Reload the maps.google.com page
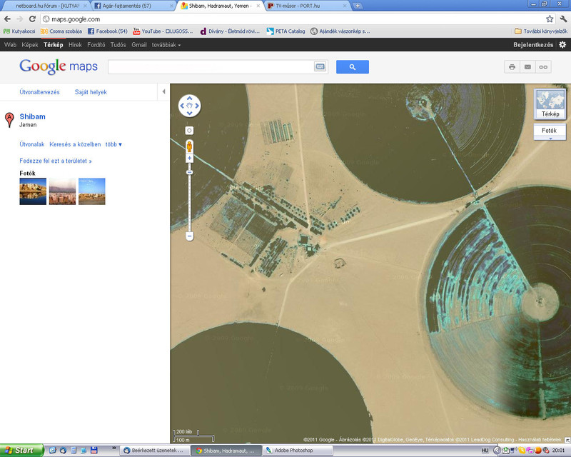Screen dimensions: 571x457 32,19
